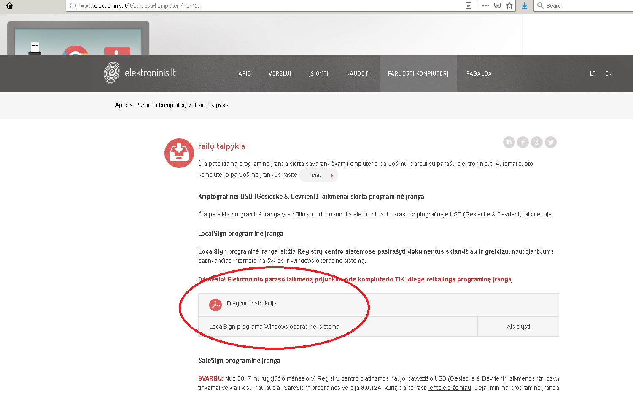The width and height of the screenshot is (633, 394).
Task: Toggle reader view icon in address bar
Action: [469, 5]
